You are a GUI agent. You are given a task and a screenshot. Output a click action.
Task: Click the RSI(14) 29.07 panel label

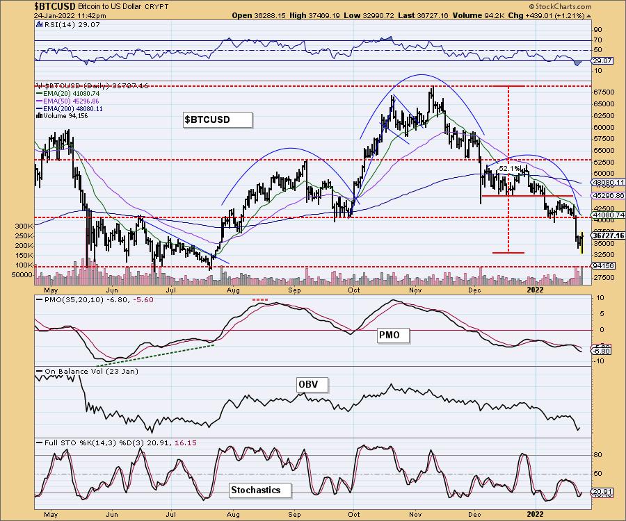(x=72, y=24)
